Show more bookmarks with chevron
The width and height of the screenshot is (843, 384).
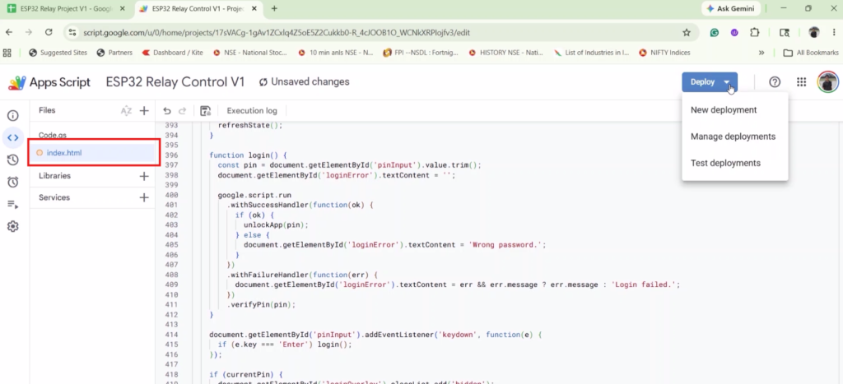tap(761, 53)
